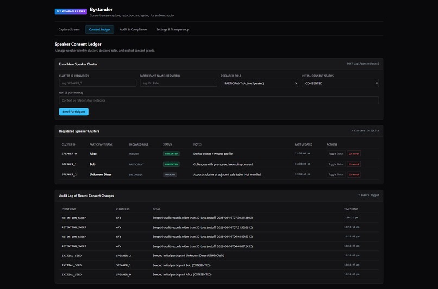Go to Settings & Transparency tab
Image resolution: width=438 pixels, height=289 pixels.
coord(172,29)
